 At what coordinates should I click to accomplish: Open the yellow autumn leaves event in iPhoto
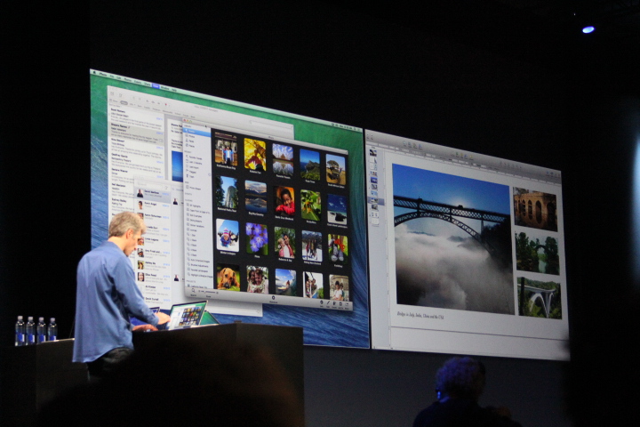click(255, 154)
